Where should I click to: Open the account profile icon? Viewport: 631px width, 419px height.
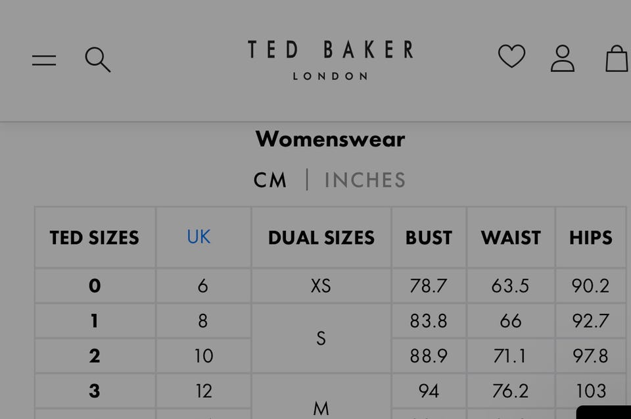pos(563,59)
